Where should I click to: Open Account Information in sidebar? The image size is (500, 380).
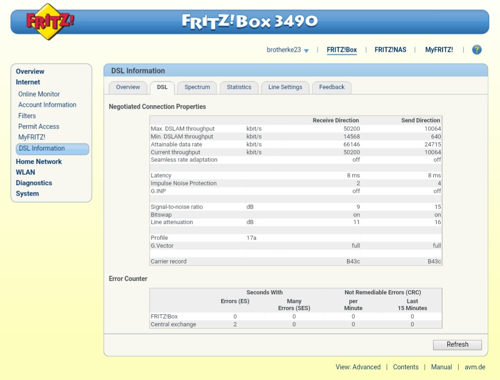click(x=47, y=105)
